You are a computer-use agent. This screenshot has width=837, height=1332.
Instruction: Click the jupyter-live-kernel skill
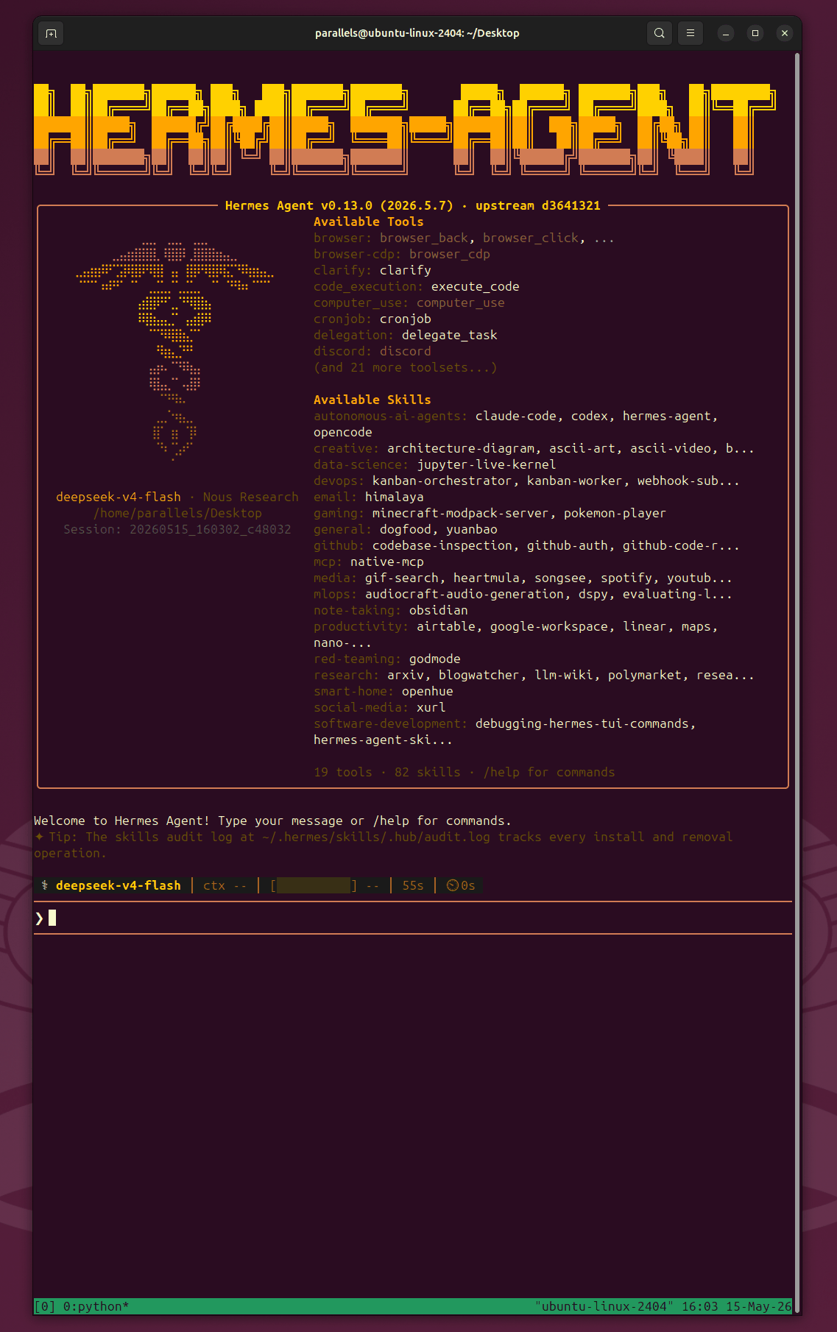(487, 464)
